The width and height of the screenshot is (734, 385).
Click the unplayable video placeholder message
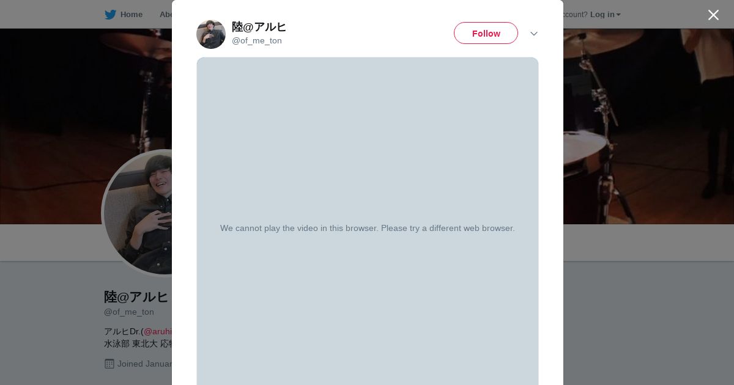pos(367,228)
